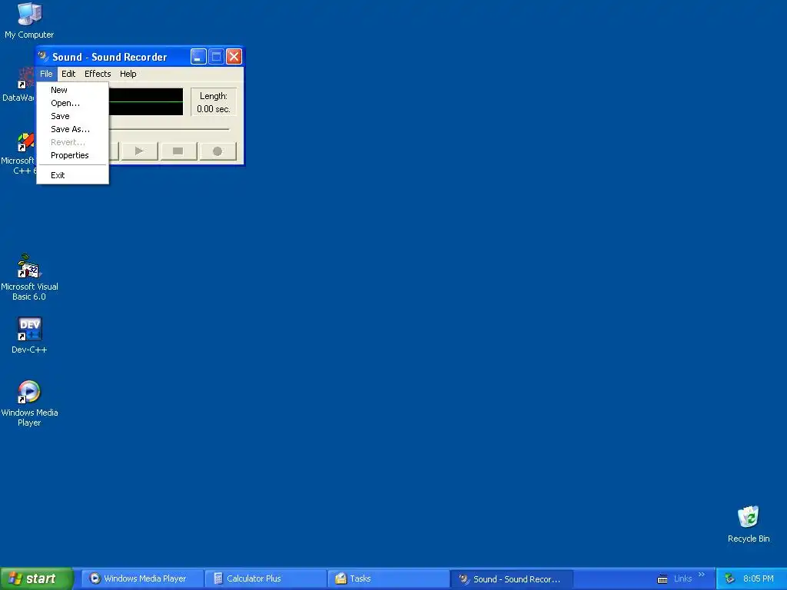Open Properties from the File menu
The width and height of the screenshot is (787, 590).
pos(73,155)
